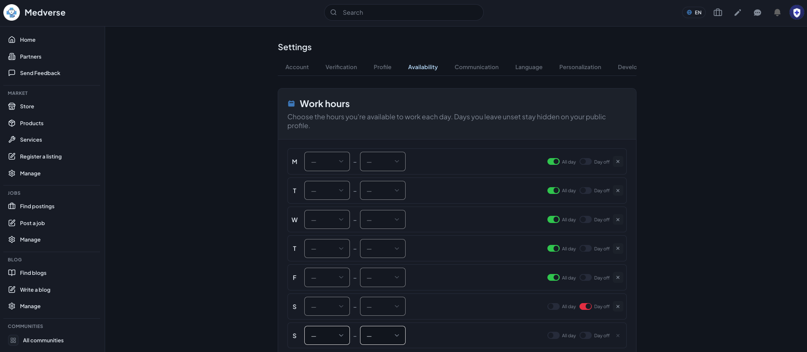Disable Saturday Day off red switch

click(x=585, y=306)
